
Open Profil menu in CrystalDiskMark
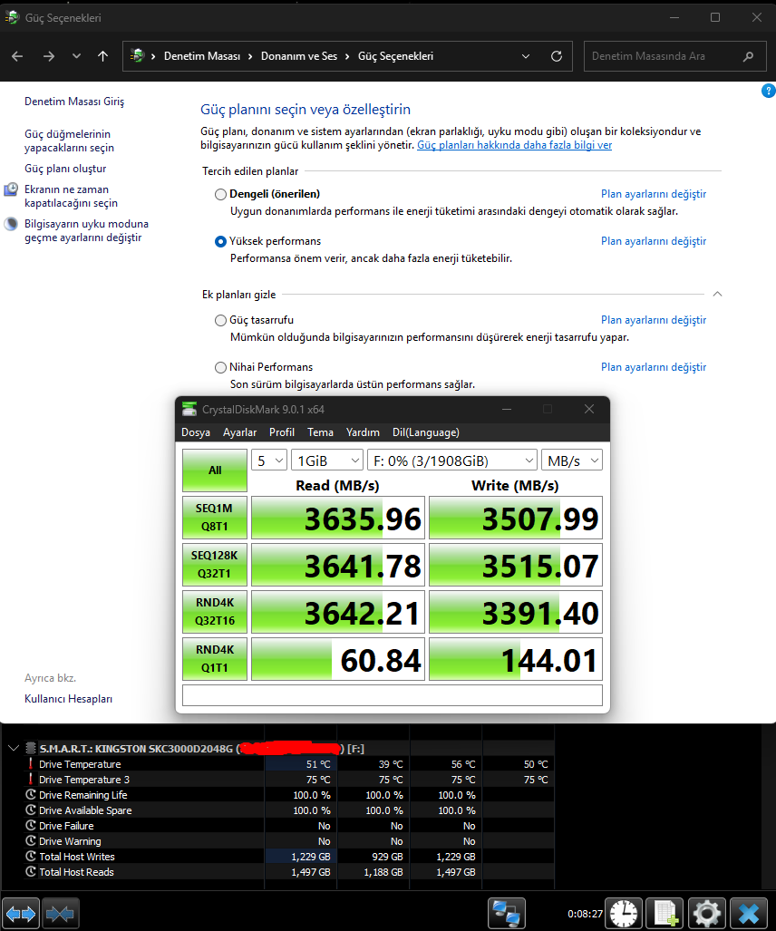pyautogui.click(x=281, y=432)
